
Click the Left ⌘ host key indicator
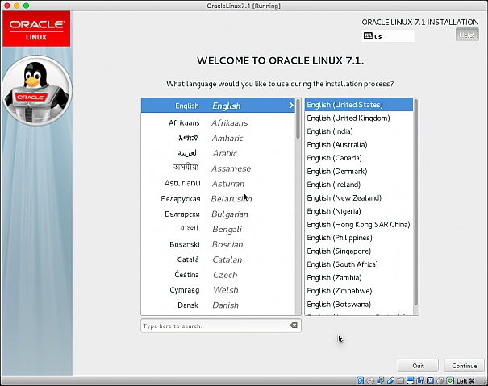coord(465,380)
